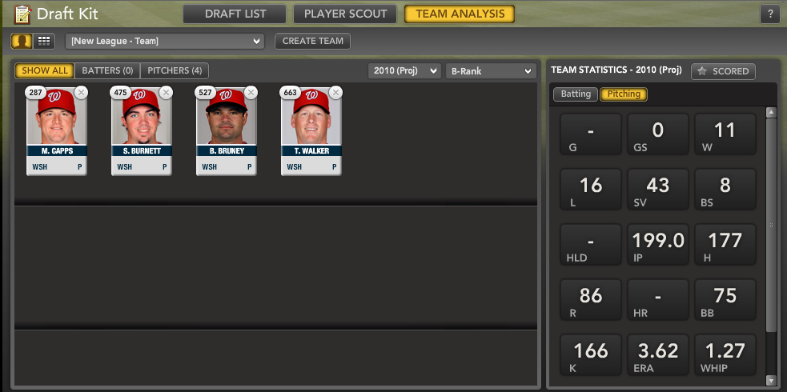The width and height of the screenshot is (787, 392).
Task: Go to the DRAFT LIST tab
Action: point(235,14)
